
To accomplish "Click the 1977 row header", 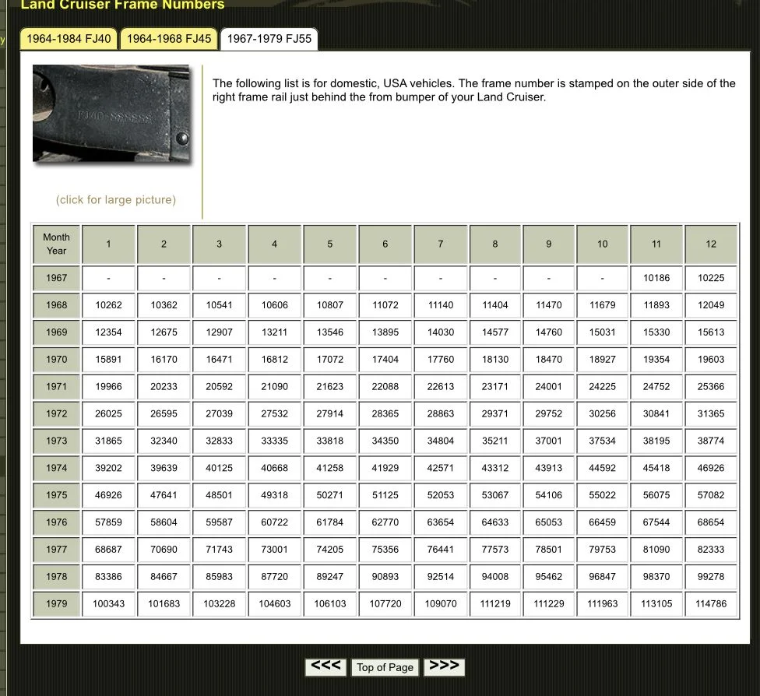I will click(57, 550).
